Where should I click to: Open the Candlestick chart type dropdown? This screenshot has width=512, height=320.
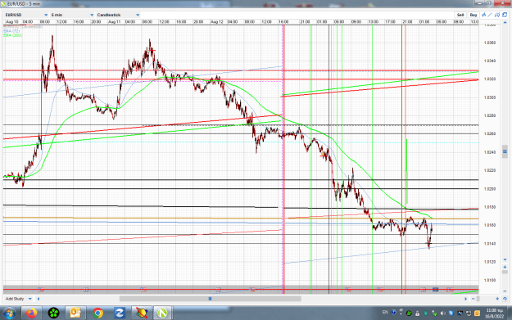(118, 15)
